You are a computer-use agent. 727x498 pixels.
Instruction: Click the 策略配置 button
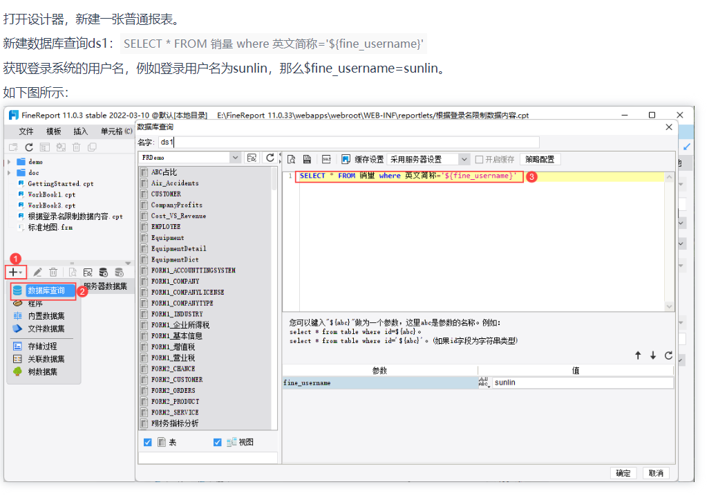pos(540,160)
